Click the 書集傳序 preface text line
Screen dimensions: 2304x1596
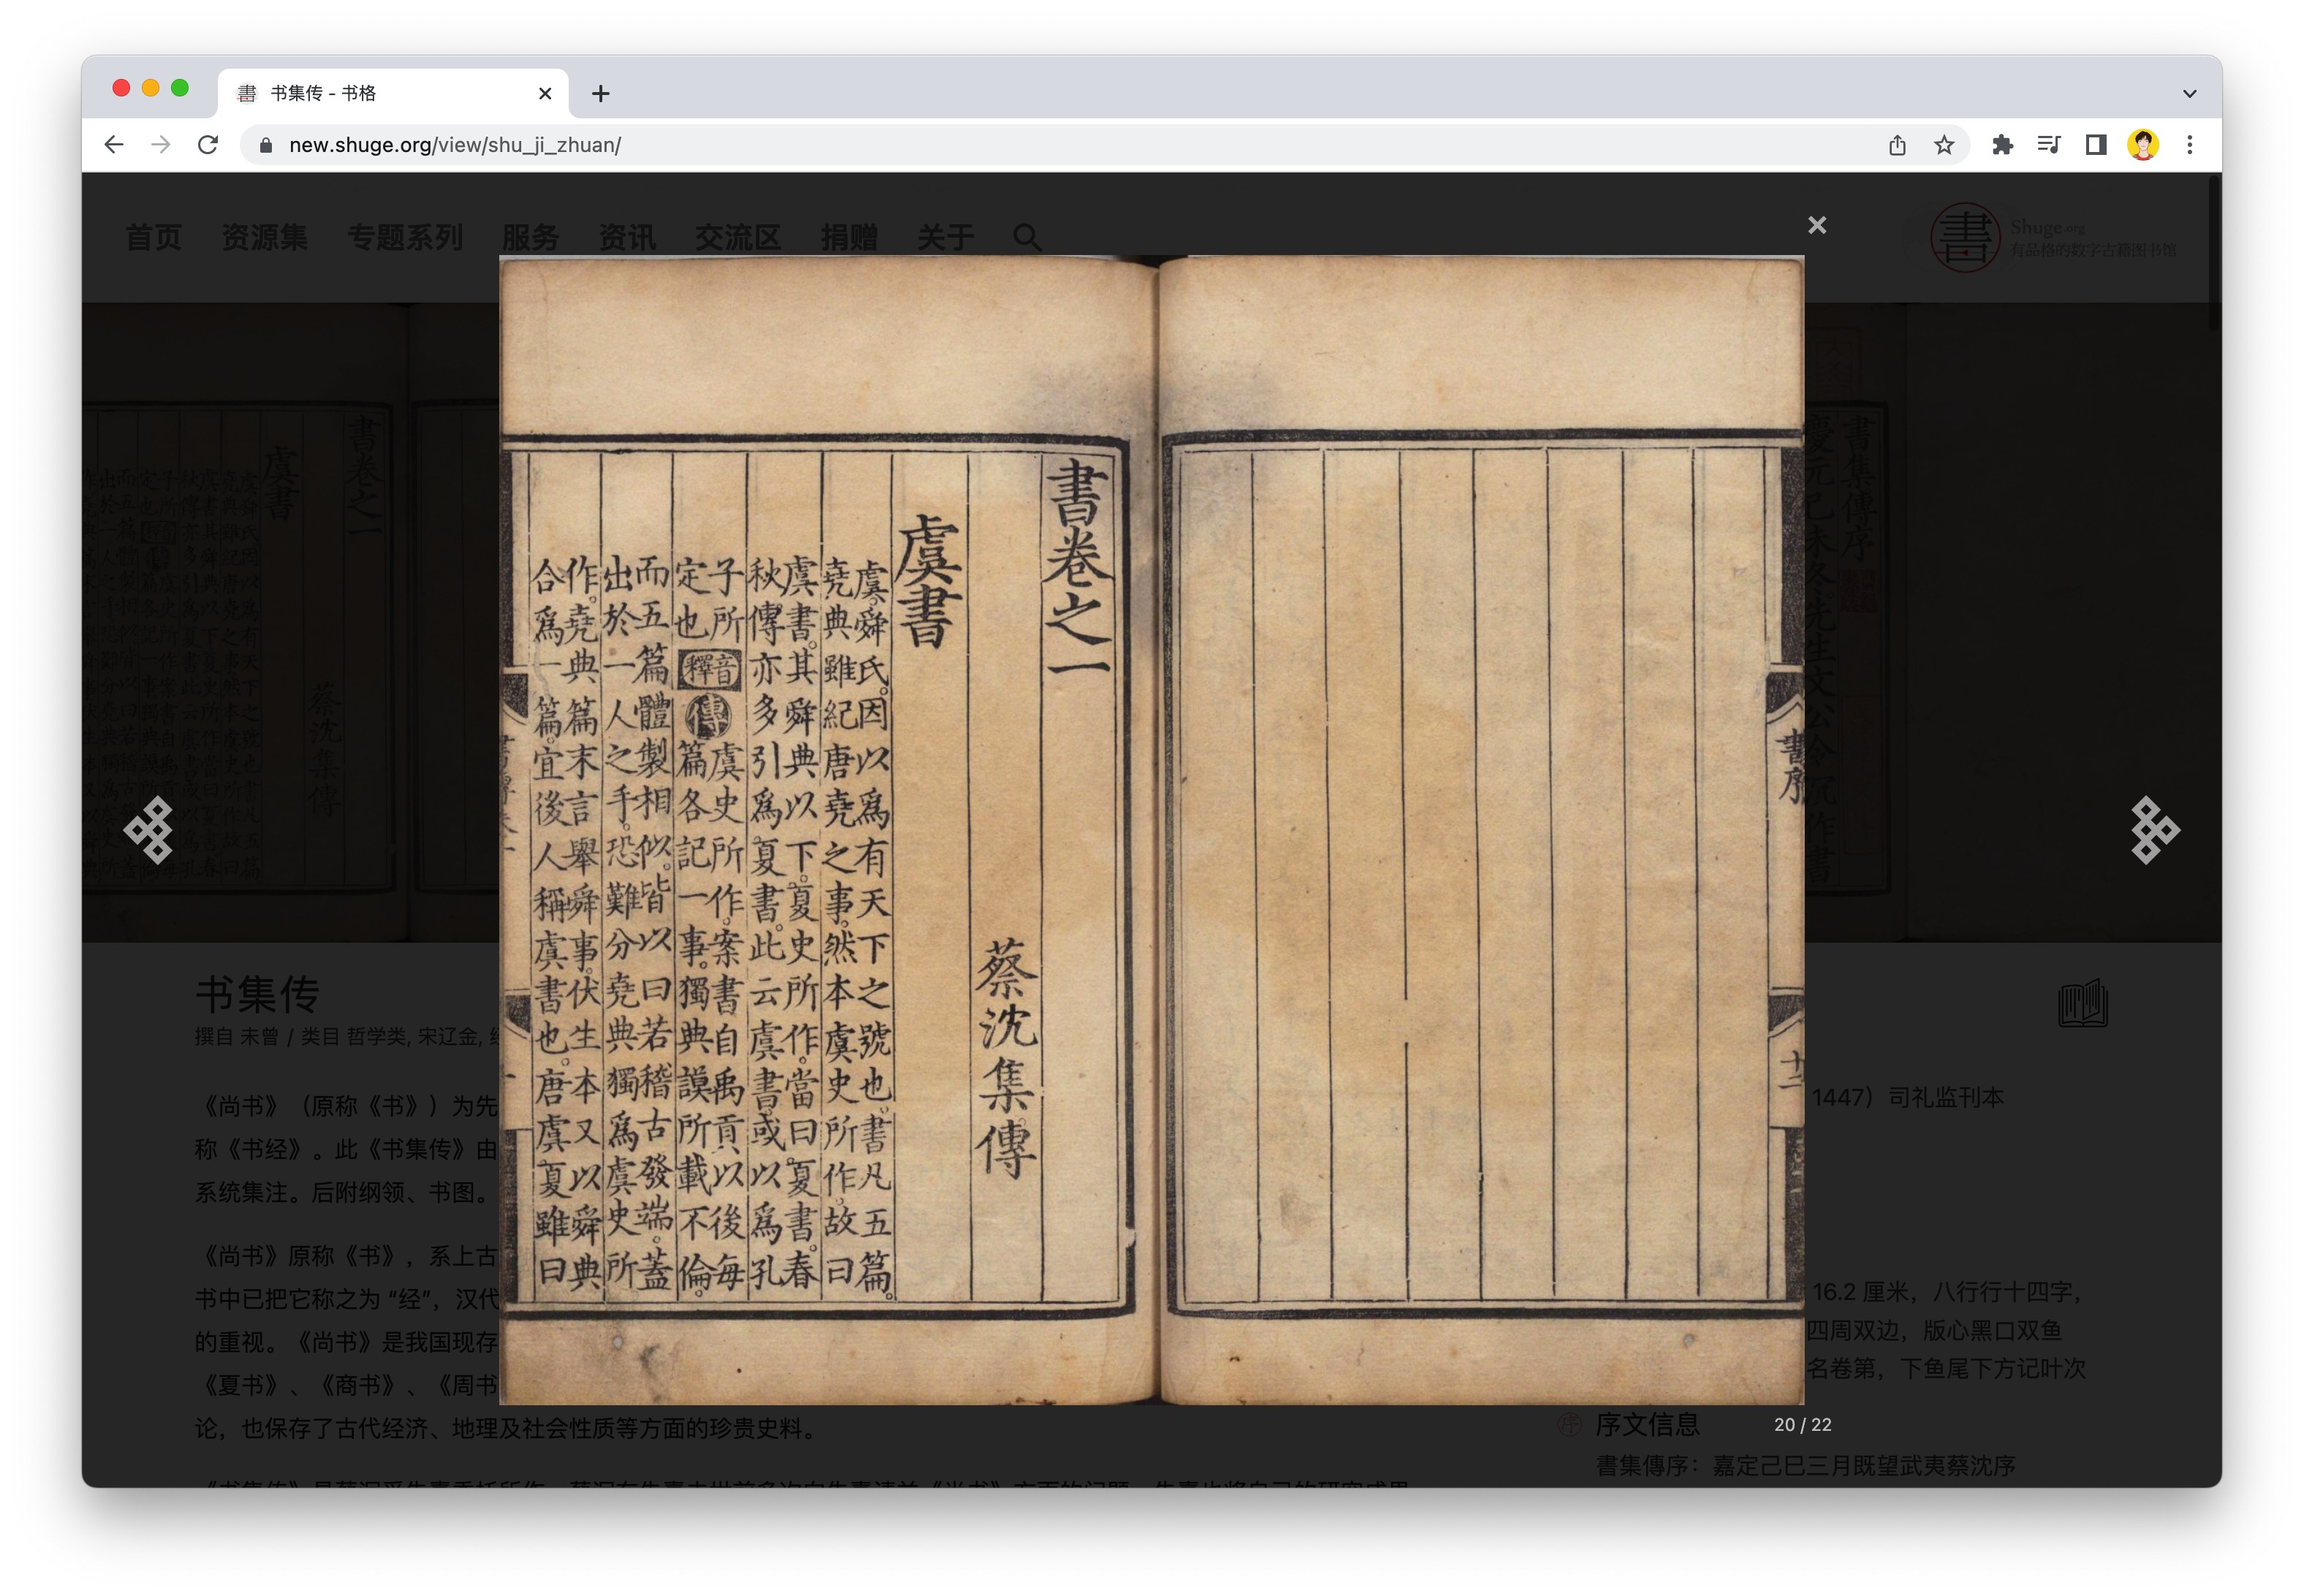[x=1805, y=1465]
